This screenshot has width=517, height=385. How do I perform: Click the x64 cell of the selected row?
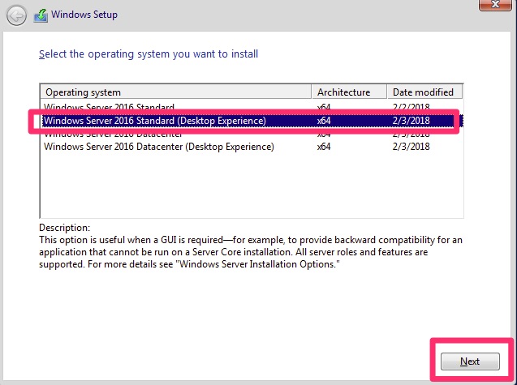click(x=324, y=121)
